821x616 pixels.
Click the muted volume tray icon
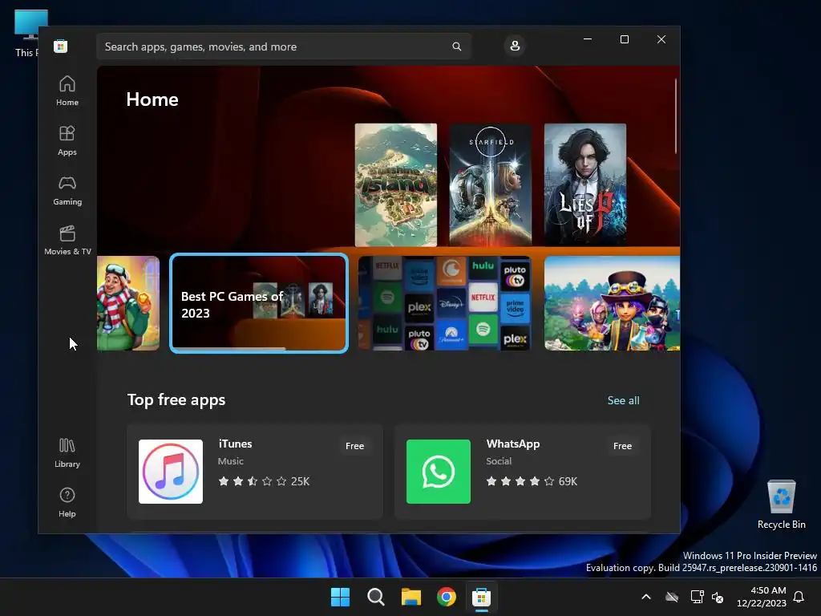718,597
